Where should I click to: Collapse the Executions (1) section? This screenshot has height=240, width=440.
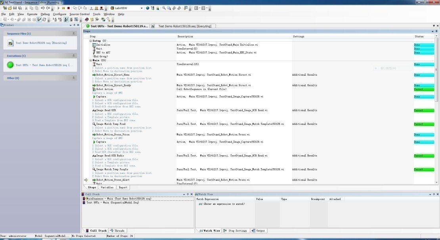click(x=73, y=55)
